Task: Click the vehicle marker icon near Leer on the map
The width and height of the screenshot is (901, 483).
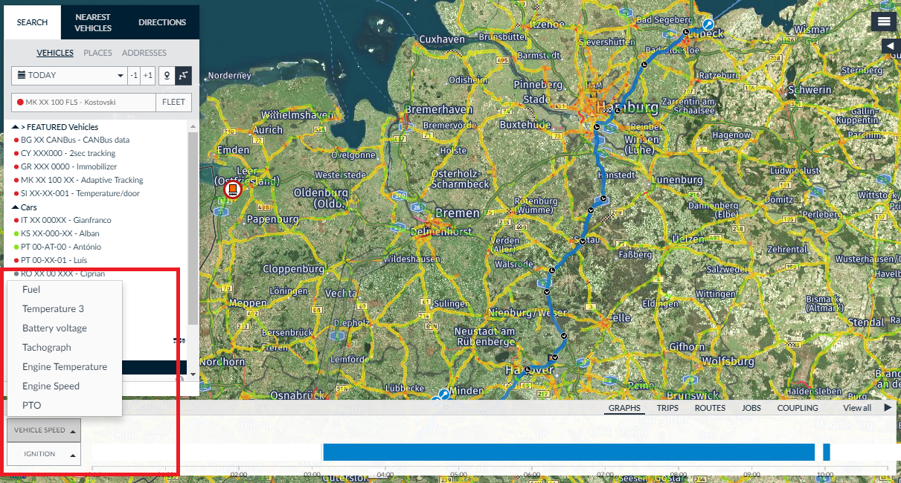Action: click(232, 189)
